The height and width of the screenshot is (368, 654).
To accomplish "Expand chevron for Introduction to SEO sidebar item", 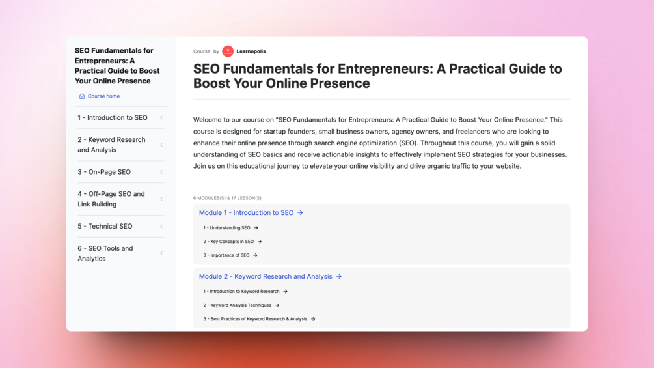I will [161, 118].
